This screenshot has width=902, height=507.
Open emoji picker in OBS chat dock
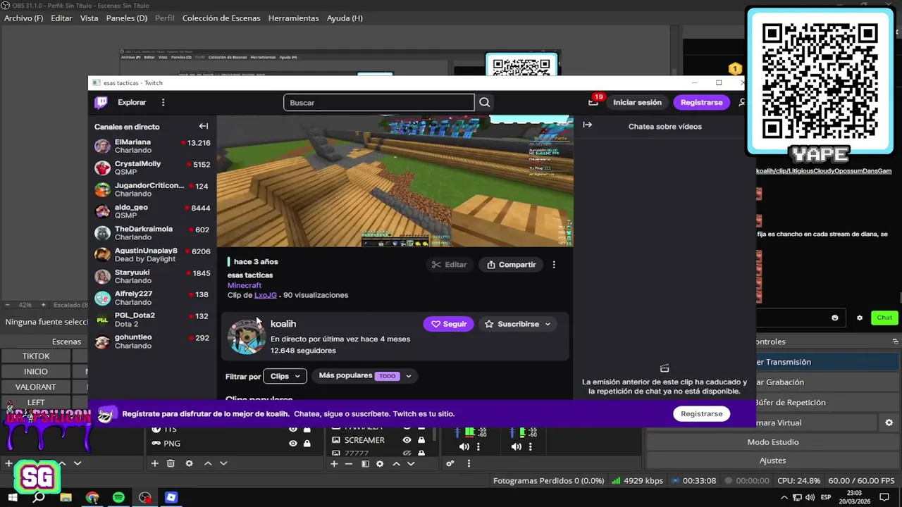coord(835,318)
